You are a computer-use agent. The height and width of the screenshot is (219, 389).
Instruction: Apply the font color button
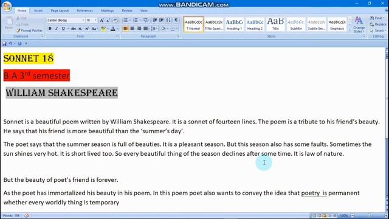pyautogui.click(x=113, y=29)
